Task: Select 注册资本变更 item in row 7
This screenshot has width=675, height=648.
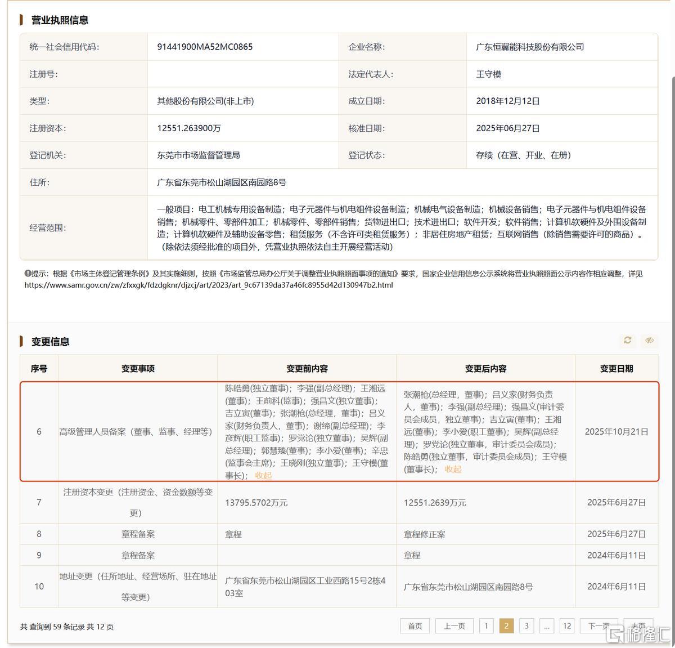Action: pyautogui.click(x=138, y=502)
